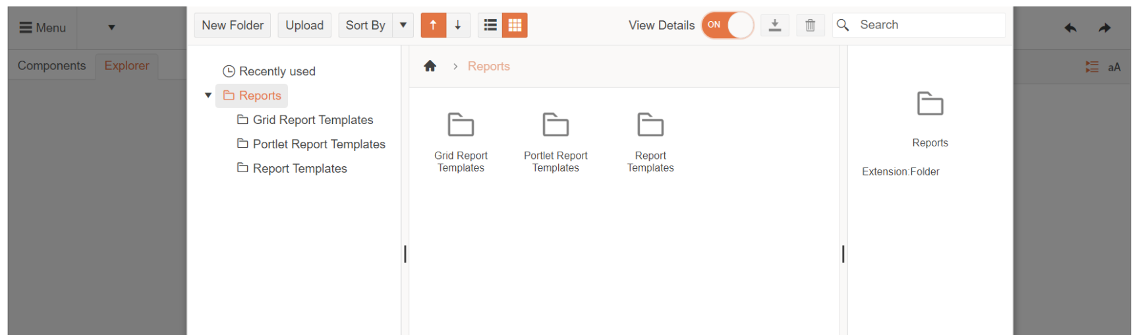This screenshot has width=1140, height=335.
Task: Click the sort descending arrow button
Action: (458, 25)
